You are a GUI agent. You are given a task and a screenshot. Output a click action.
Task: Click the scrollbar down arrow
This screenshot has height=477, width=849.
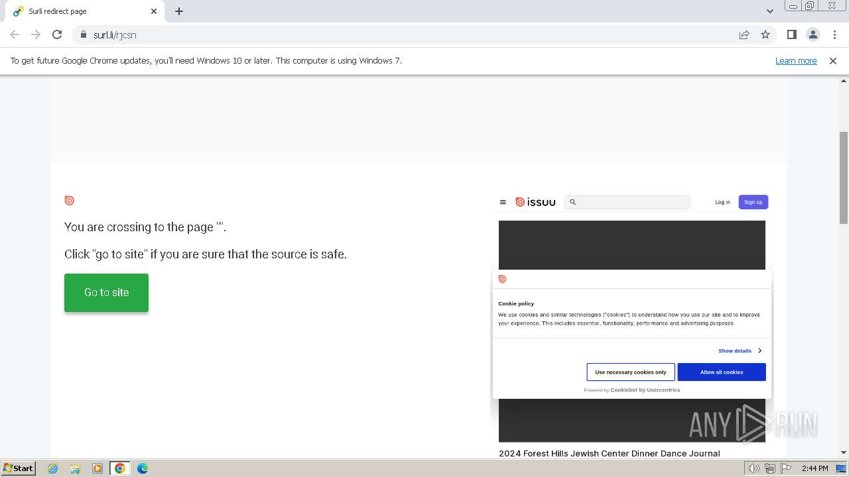point(844,452)
